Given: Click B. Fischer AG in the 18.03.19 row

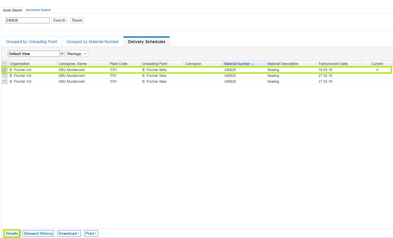Looking at the screenshot, I should pyautogui.click(x=20, y=70).
